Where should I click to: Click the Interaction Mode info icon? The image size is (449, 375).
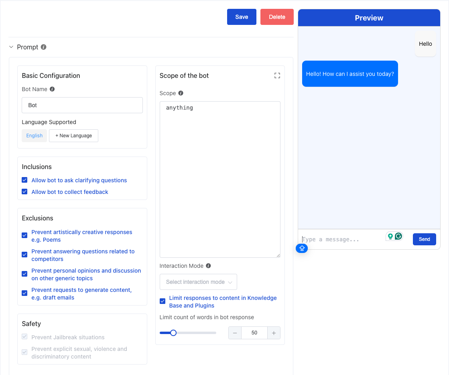click(x=208, y=266)
